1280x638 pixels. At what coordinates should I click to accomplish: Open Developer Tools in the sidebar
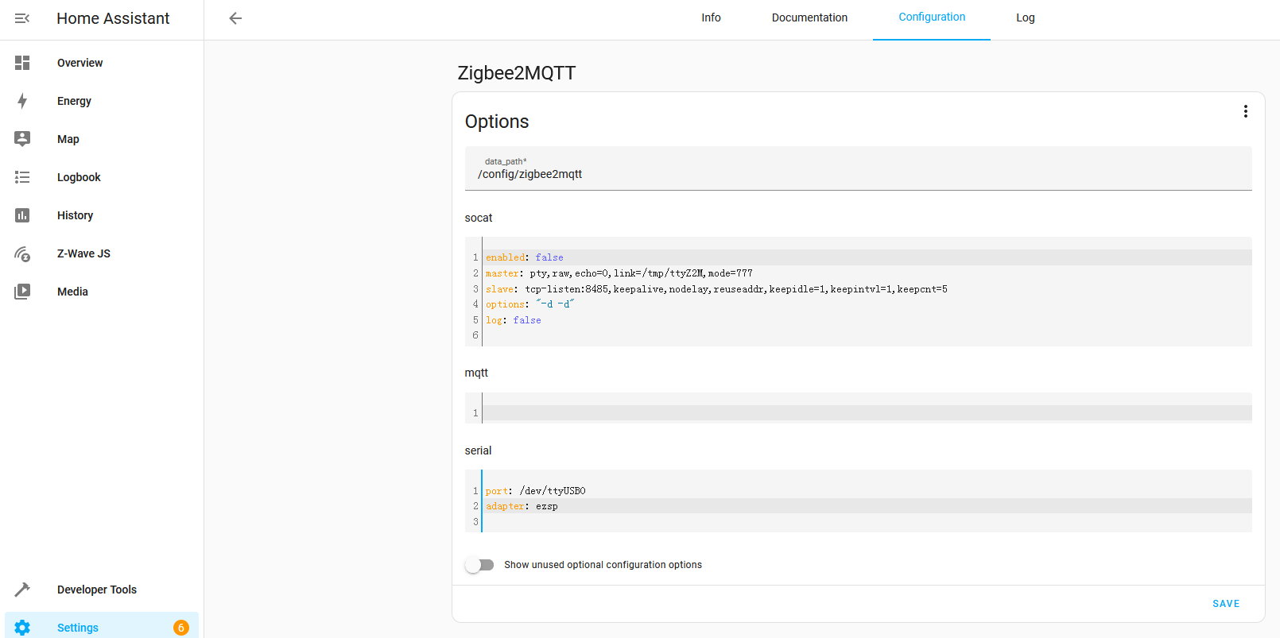102,590
